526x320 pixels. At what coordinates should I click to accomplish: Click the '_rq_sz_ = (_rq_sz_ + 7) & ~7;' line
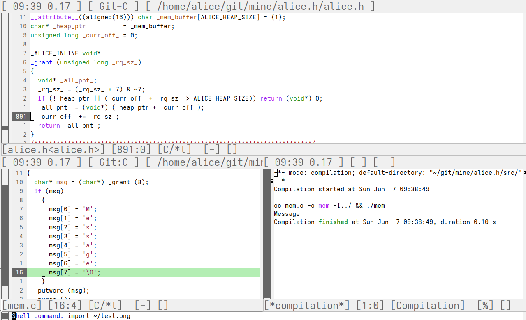(91, 89)
